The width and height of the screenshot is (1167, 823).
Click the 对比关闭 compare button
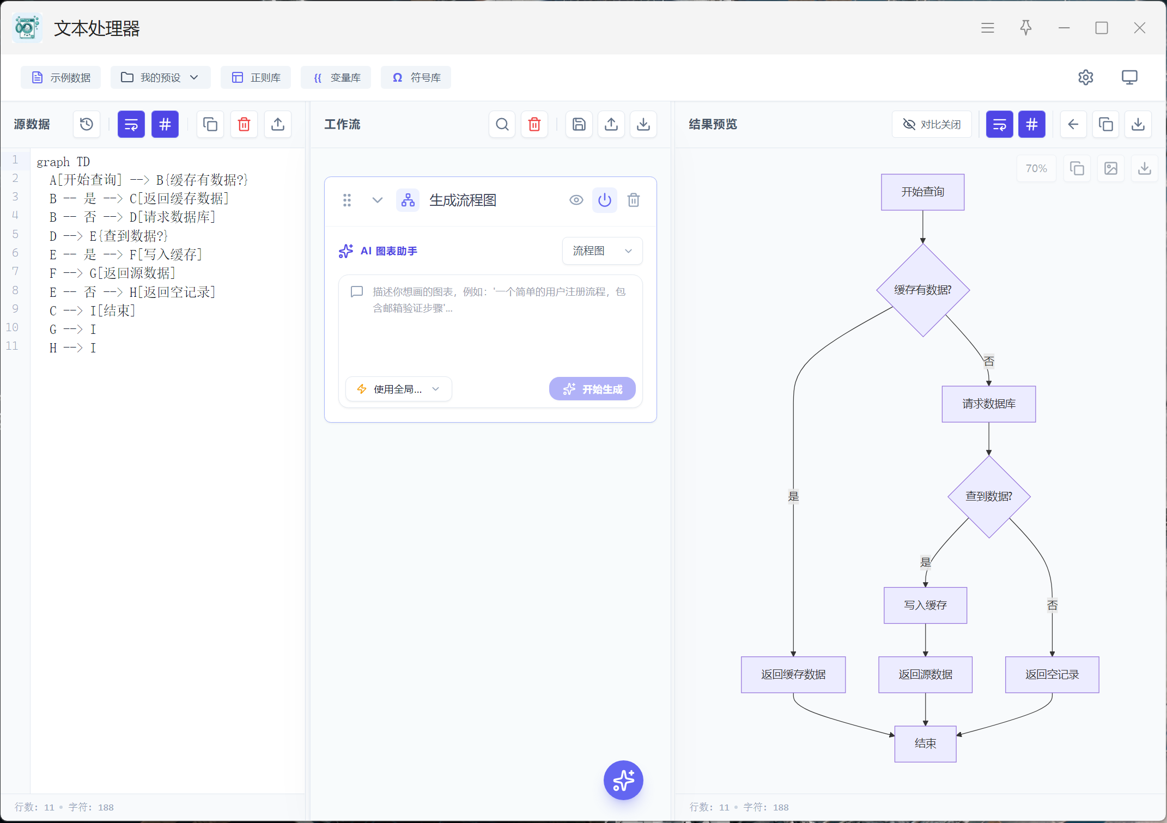(932, 124)
